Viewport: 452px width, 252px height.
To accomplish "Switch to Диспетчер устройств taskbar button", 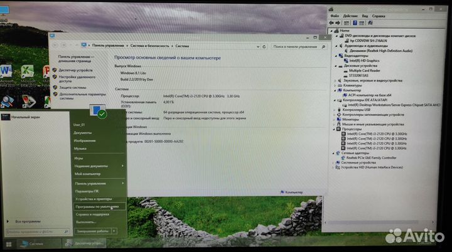I will pyautogui.click(x=85, y=243).
